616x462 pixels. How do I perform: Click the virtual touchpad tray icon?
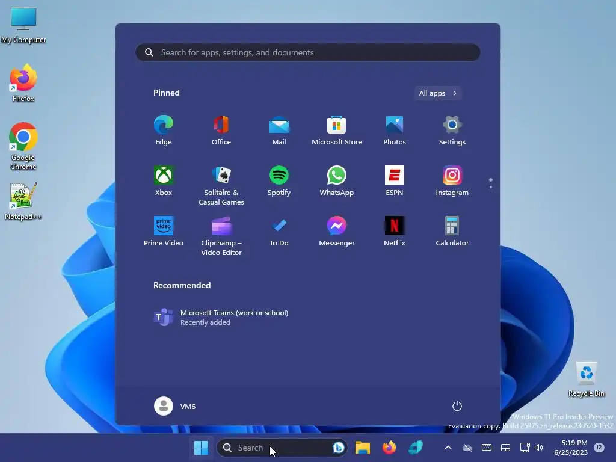[505, 448]
